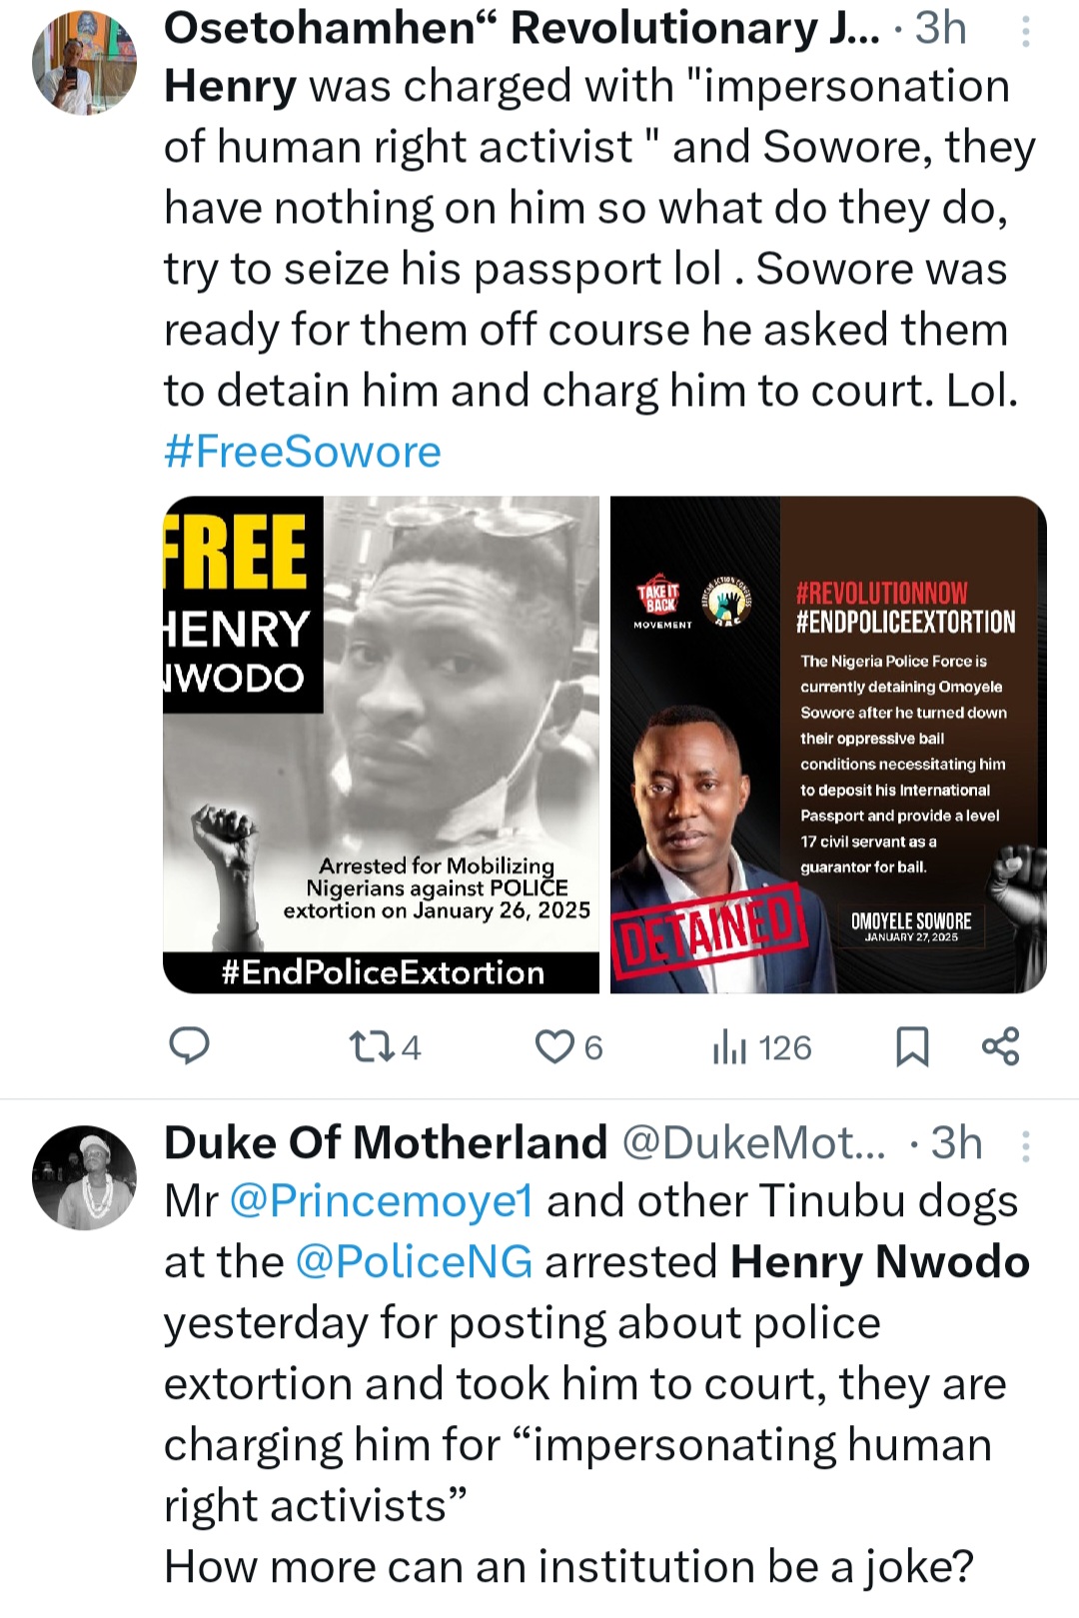Screen dimensions: 1079x1618
Task: Bookmark the Osetohamhen post
Action: [911, 1046]
